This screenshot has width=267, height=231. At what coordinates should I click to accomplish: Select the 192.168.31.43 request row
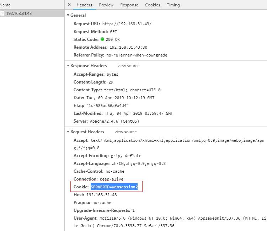click(32, 13)
